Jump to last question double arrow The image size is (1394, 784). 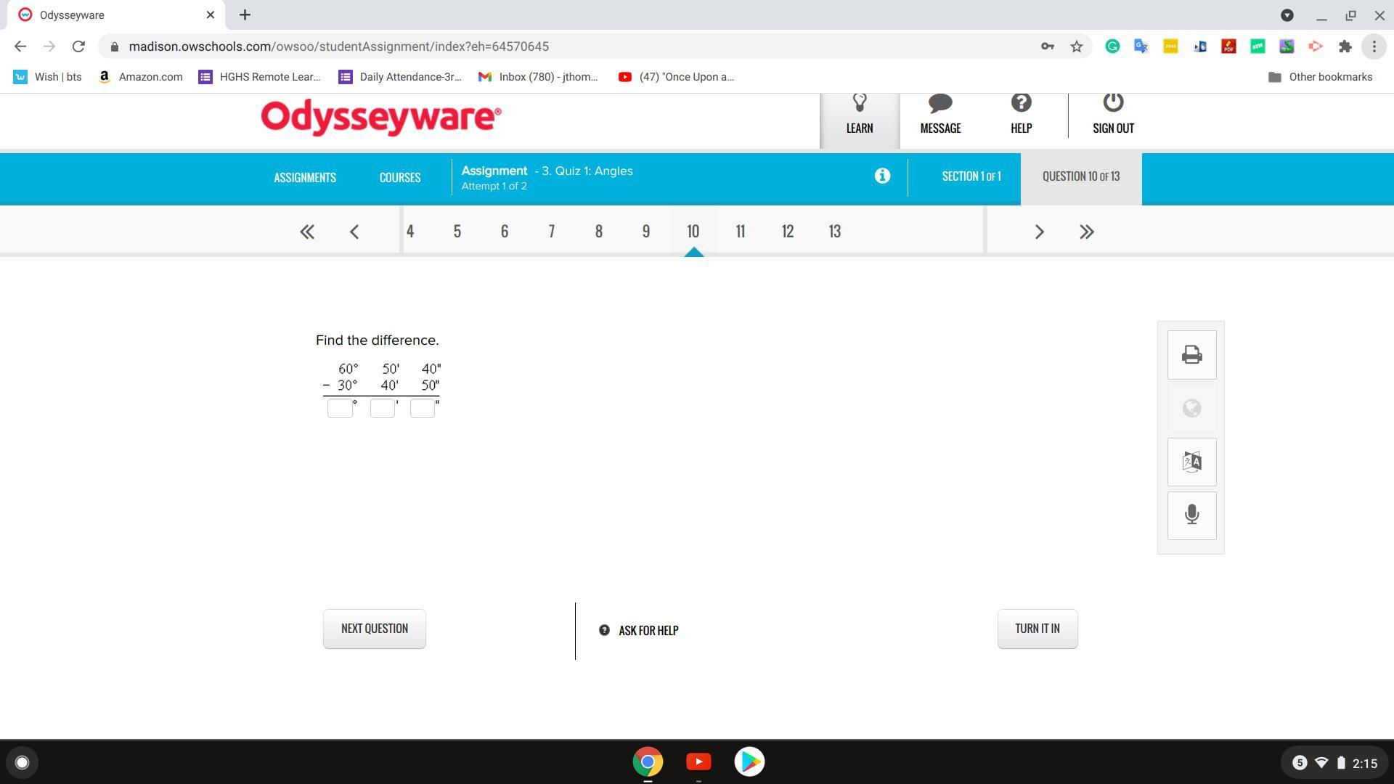point(1086,232)
